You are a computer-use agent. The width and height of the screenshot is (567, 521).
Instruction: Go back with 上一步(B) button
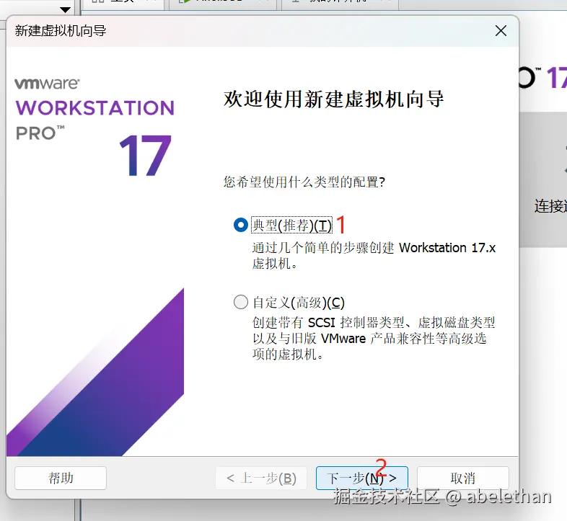click(261, 478)
